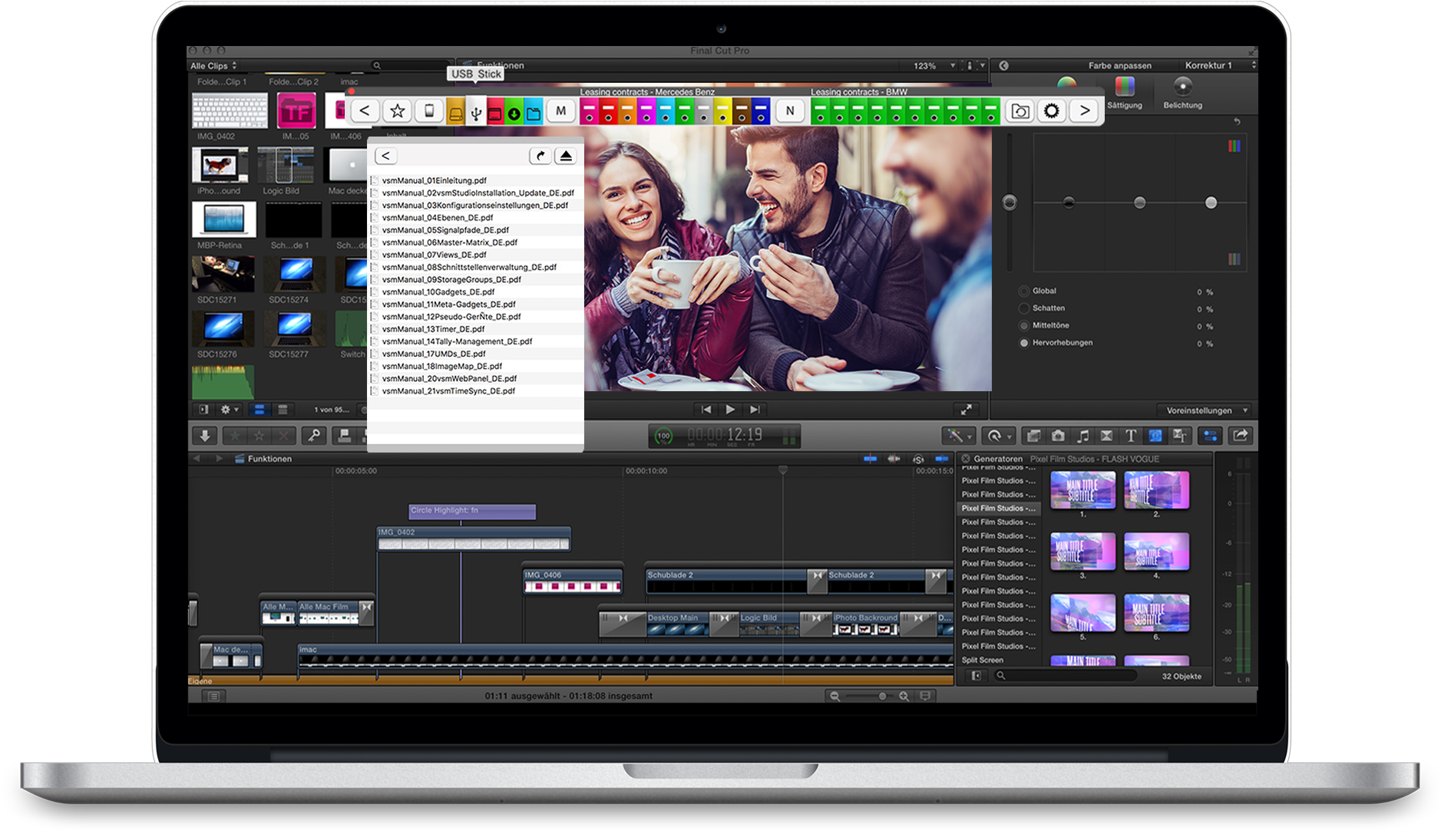Switch clip browser to list view
Viewport: 1441px width, 830px height.
[282, 410]
